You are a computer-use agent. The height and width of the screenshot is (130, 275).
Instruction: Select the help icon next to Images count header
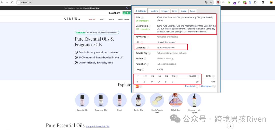coord(198,76)
